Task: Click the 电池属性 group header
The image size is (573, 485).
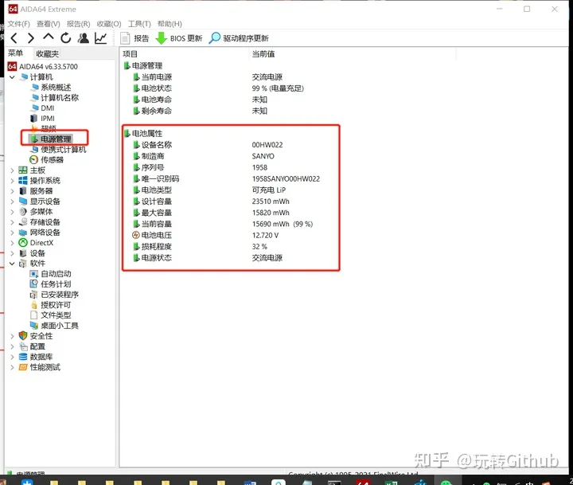Action: coord(143,134)
